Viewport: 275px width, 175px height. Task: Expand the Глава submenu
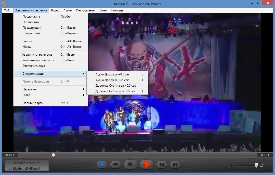(51, 95)
